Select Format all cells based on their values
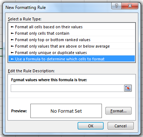 (x=71, y=27)
